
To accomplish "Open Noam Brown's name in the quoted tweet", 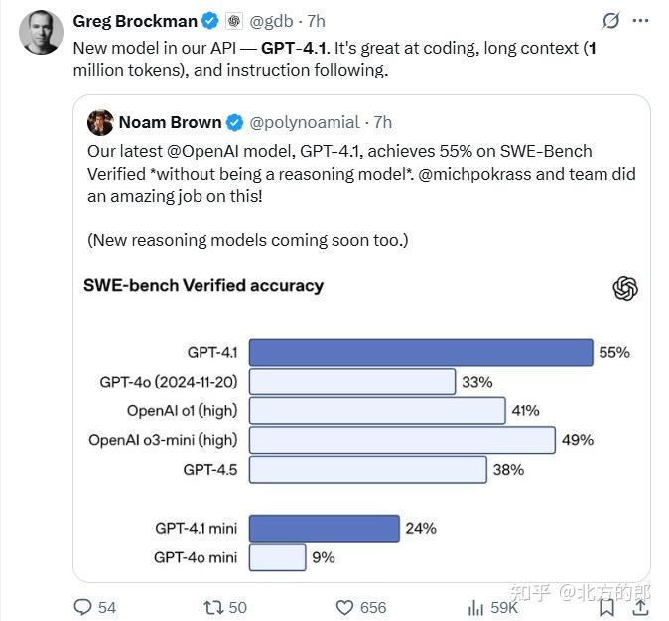I will (x=170, y=122).
